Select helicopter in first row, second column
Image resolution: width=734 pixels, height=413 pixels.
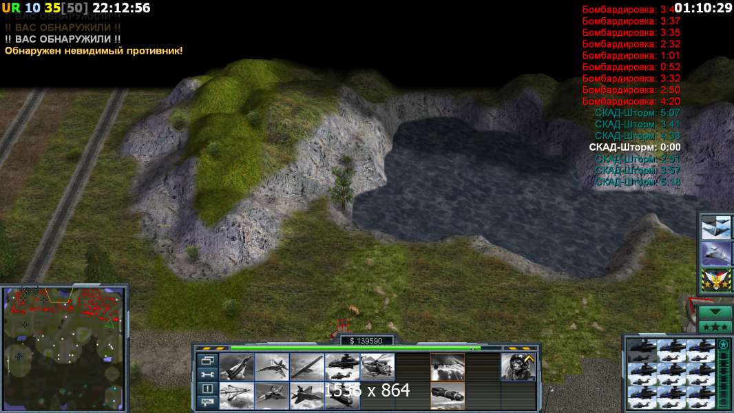pyautogui.click(x=671, y=351)
